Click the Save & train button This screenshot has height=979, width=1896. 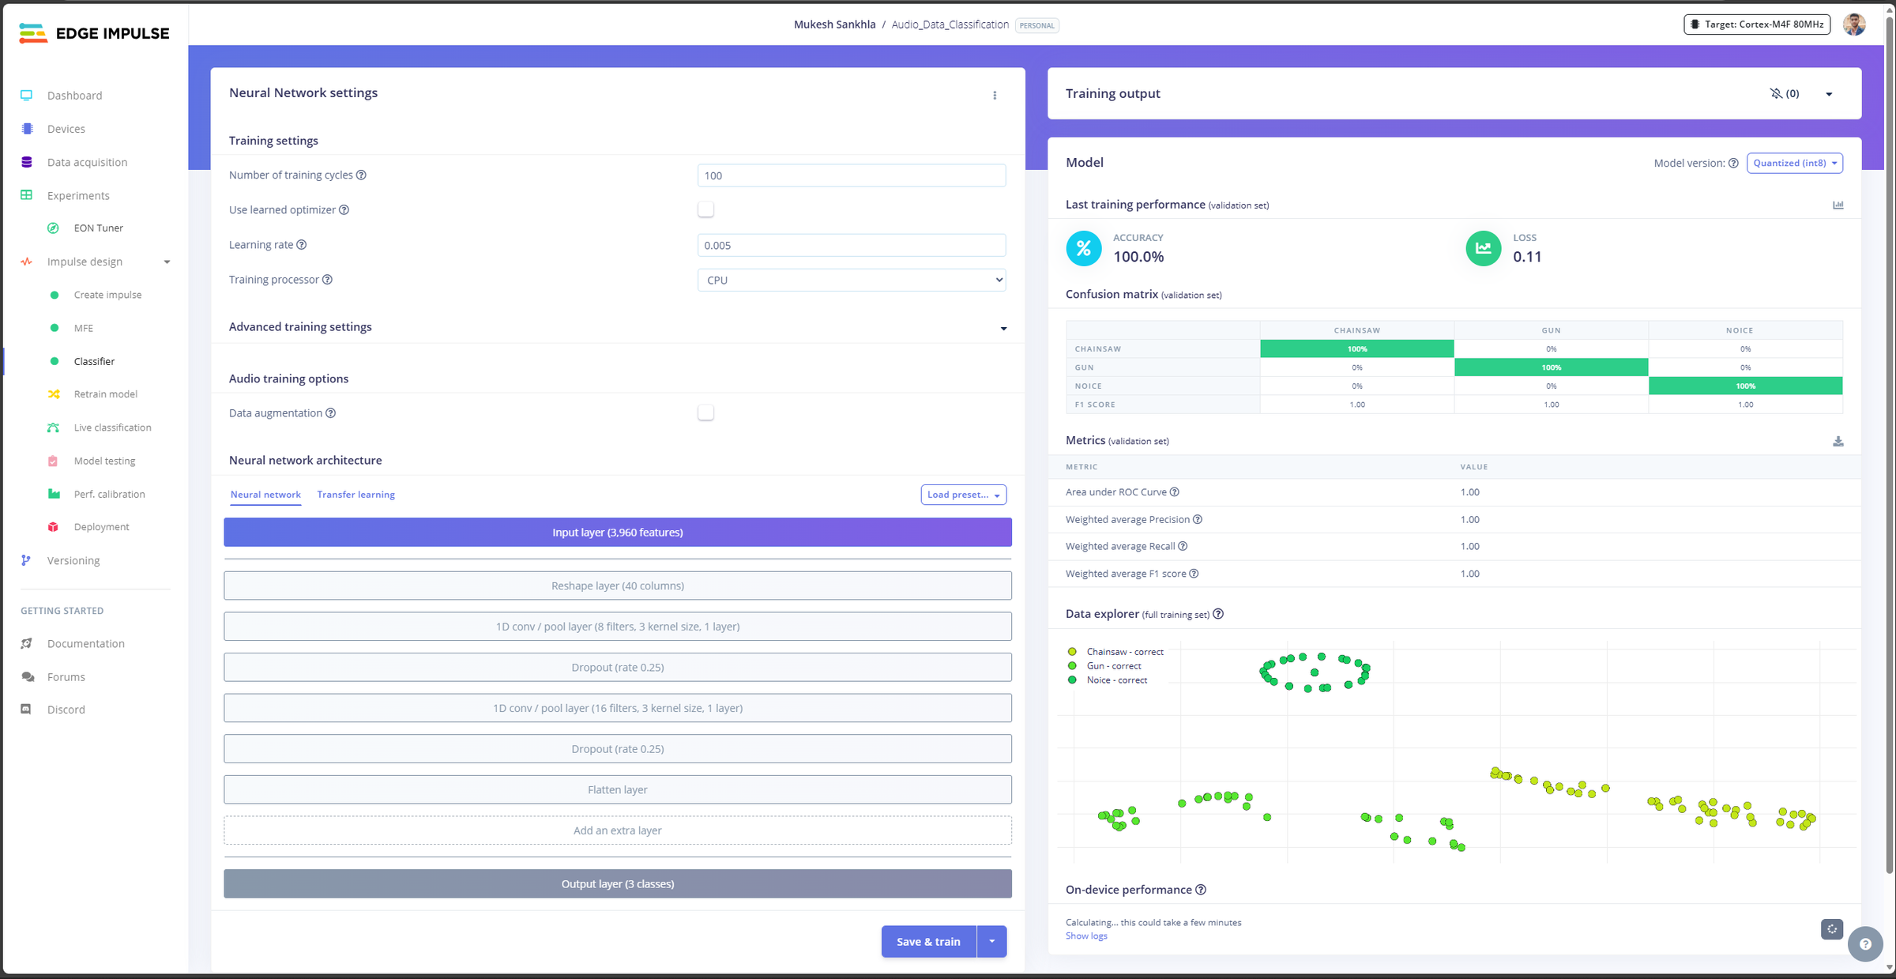928,941
